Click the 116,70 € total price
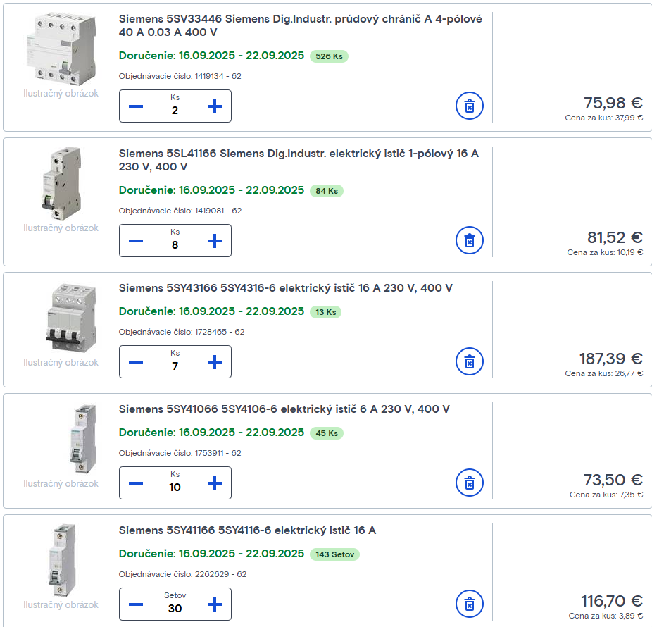Viewport: 652px width, 627px height. [613, 601]
